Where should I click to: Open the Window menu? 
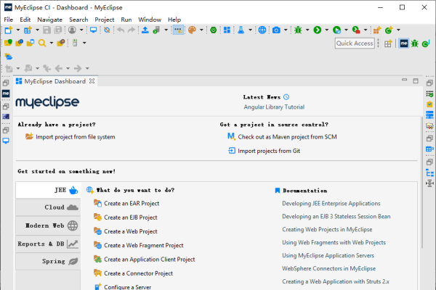click(150, 20)
